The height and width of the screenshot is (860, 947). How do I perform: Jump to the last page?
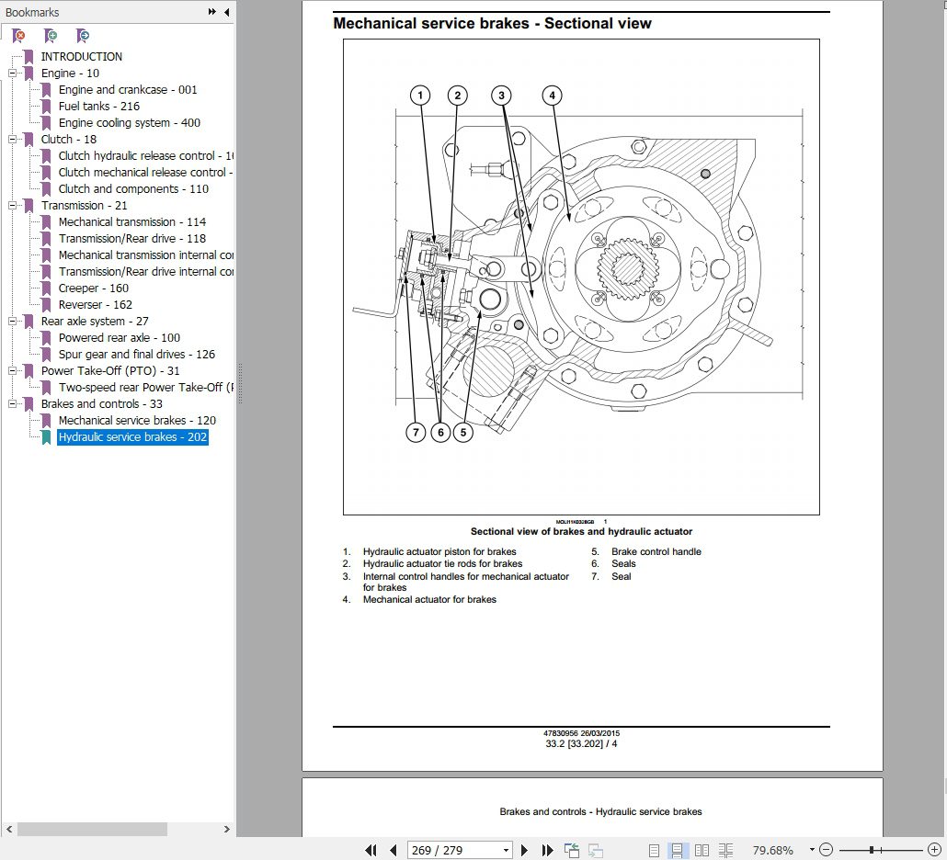(x=547, y=850)
